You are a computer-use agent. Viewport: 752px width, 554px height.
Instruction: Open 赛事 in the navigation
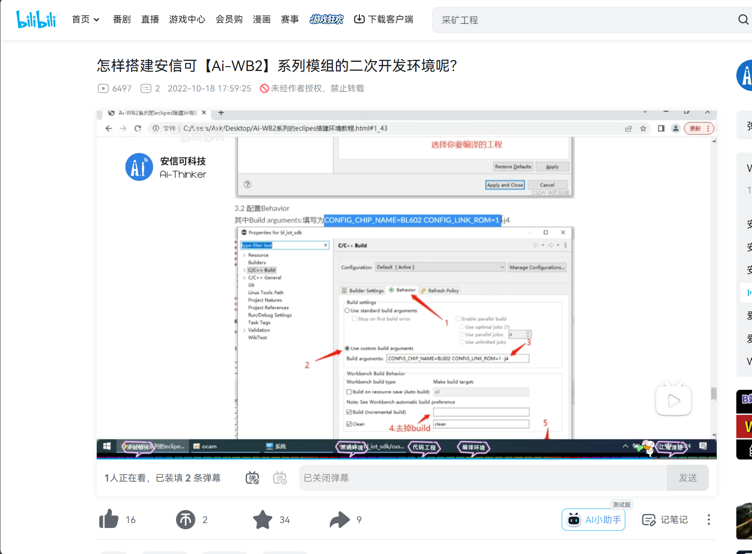290,19
